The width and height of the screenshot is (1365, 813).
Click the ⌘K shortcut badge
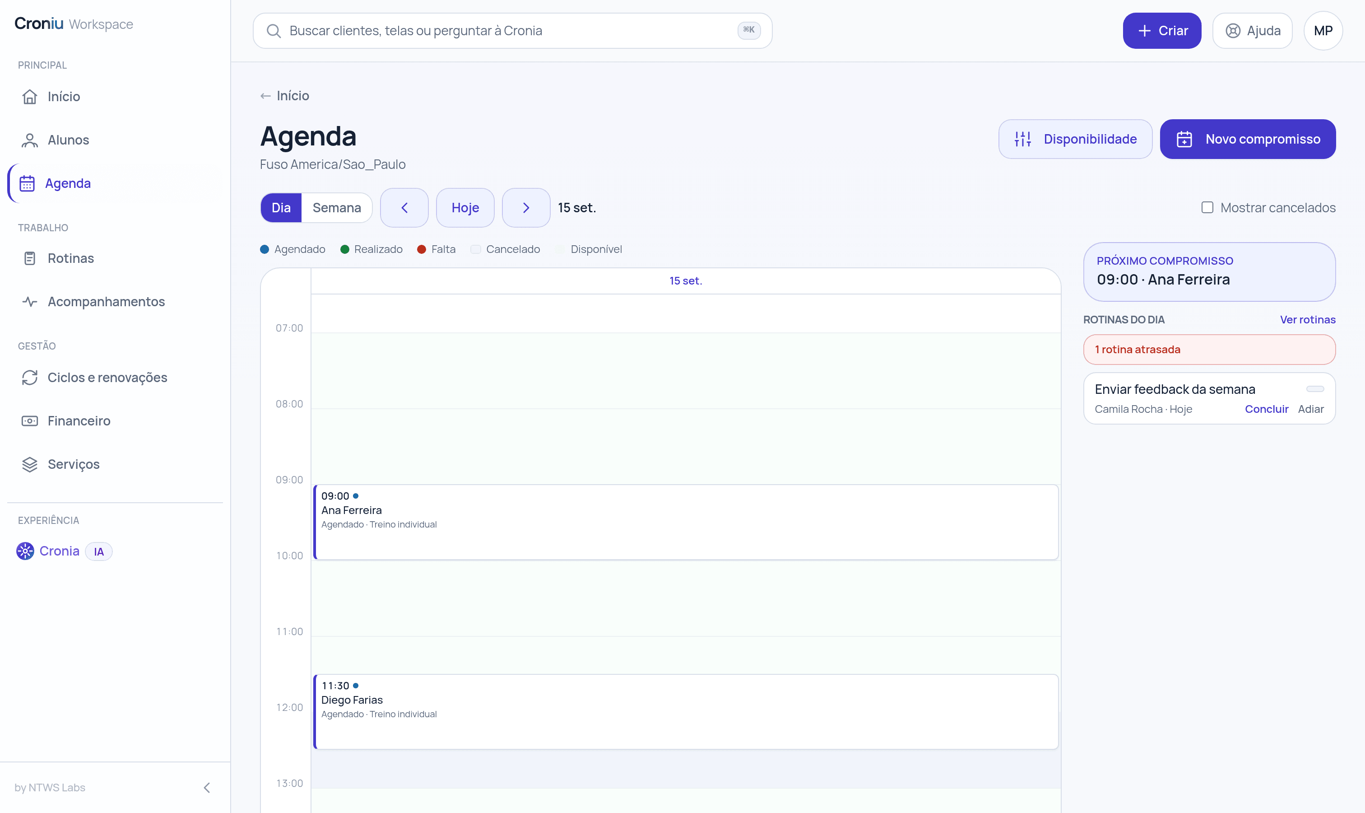pyautogui.click(x=748, y=30)
